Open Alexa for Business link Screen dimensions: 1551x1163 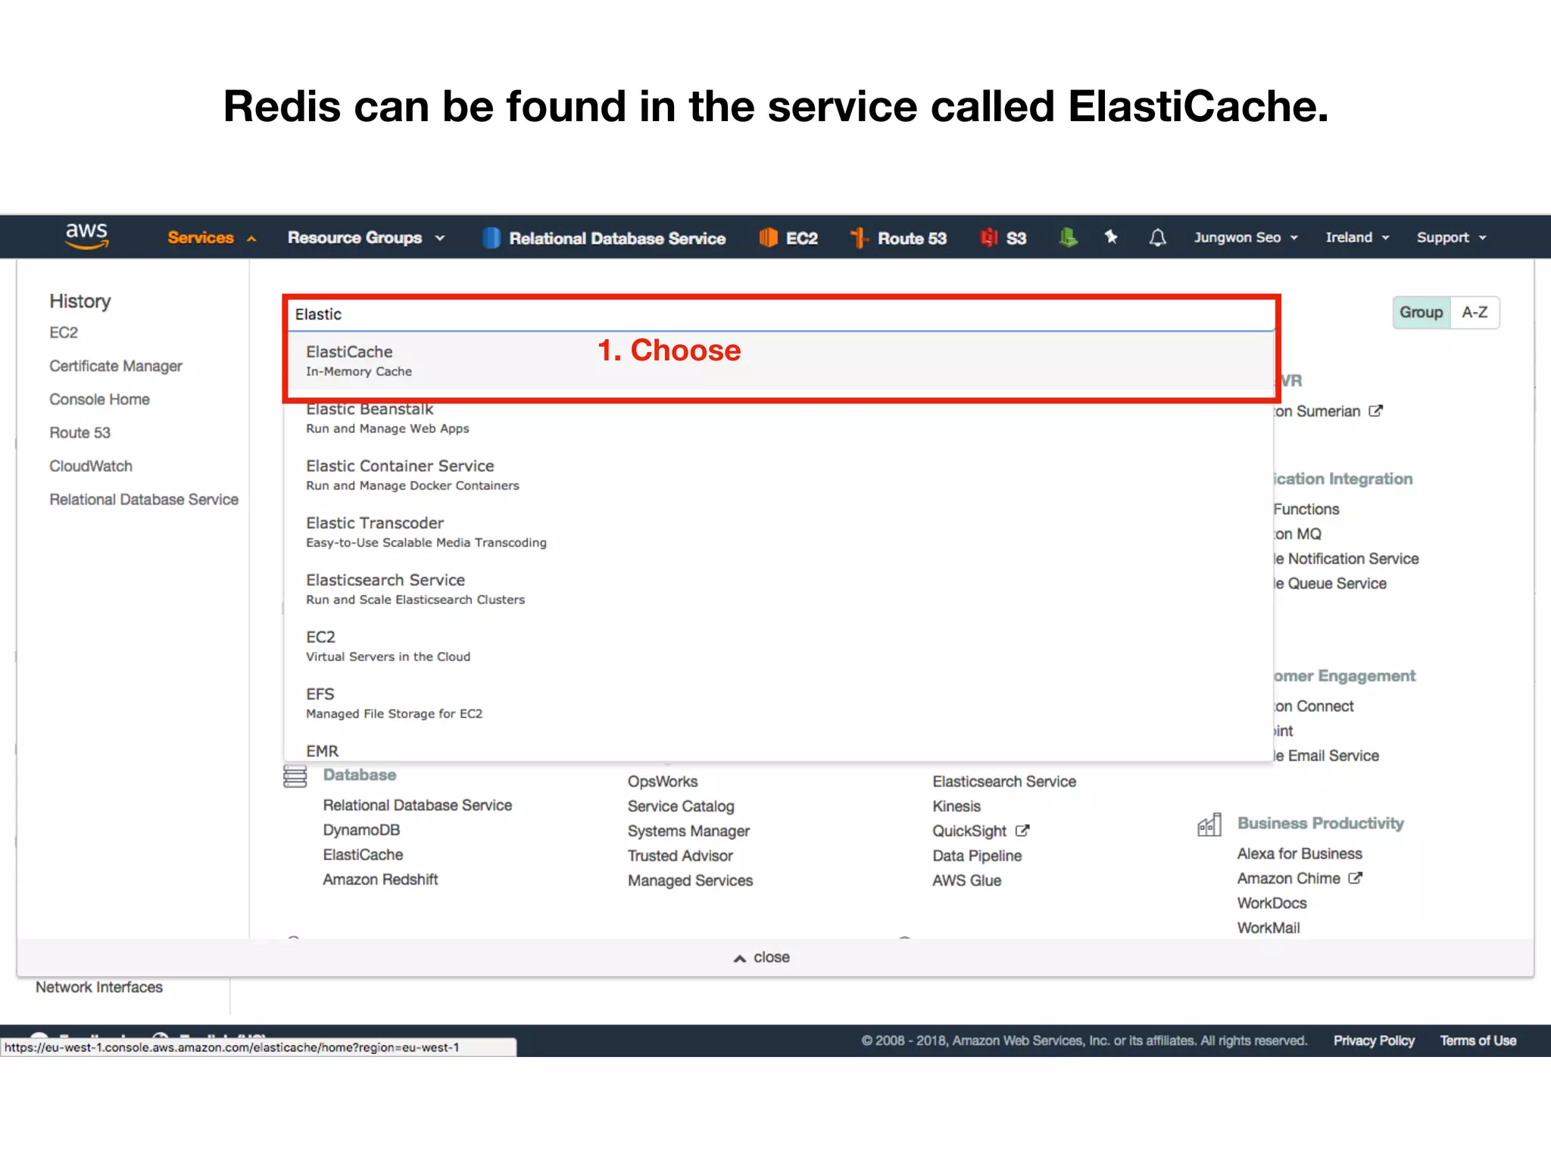pos(1300,854)
